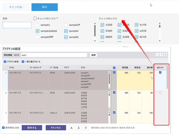Open the question mark help icon

pyautogui.click(x=161, y=55)
